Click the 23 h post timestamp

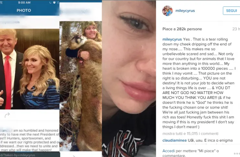point(236,29)
